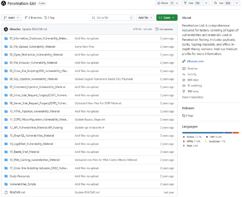Focus the Go to file search field
The width and height of the screenshot is (242, 197).
(x=112, y=18)
